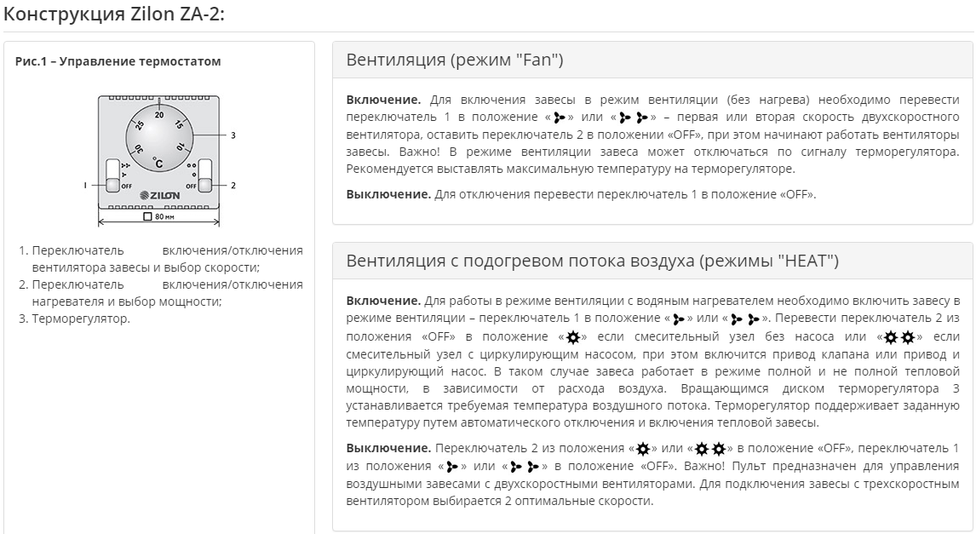The image size is (976, 534).
Task: Click 'Выключение.' in the Fan mode panel
Action: (x=388, y=194)
